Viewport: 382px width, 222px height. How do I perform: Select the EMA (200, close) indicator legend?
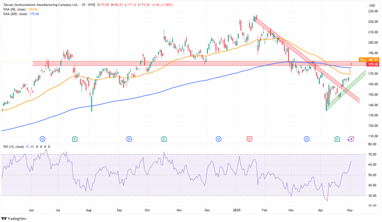pyautogui.click(x=15, y=14)
